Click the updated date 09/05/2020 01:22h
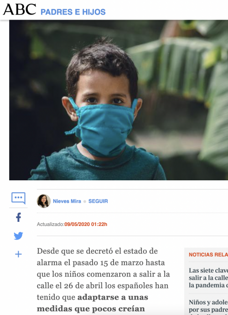Screen dimensions: 228x315 pos(86,224)
